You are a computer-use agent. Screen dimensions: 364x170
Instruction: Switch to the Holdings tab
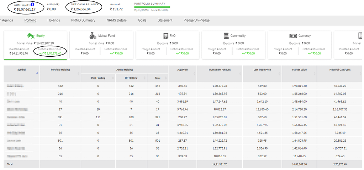54,20
